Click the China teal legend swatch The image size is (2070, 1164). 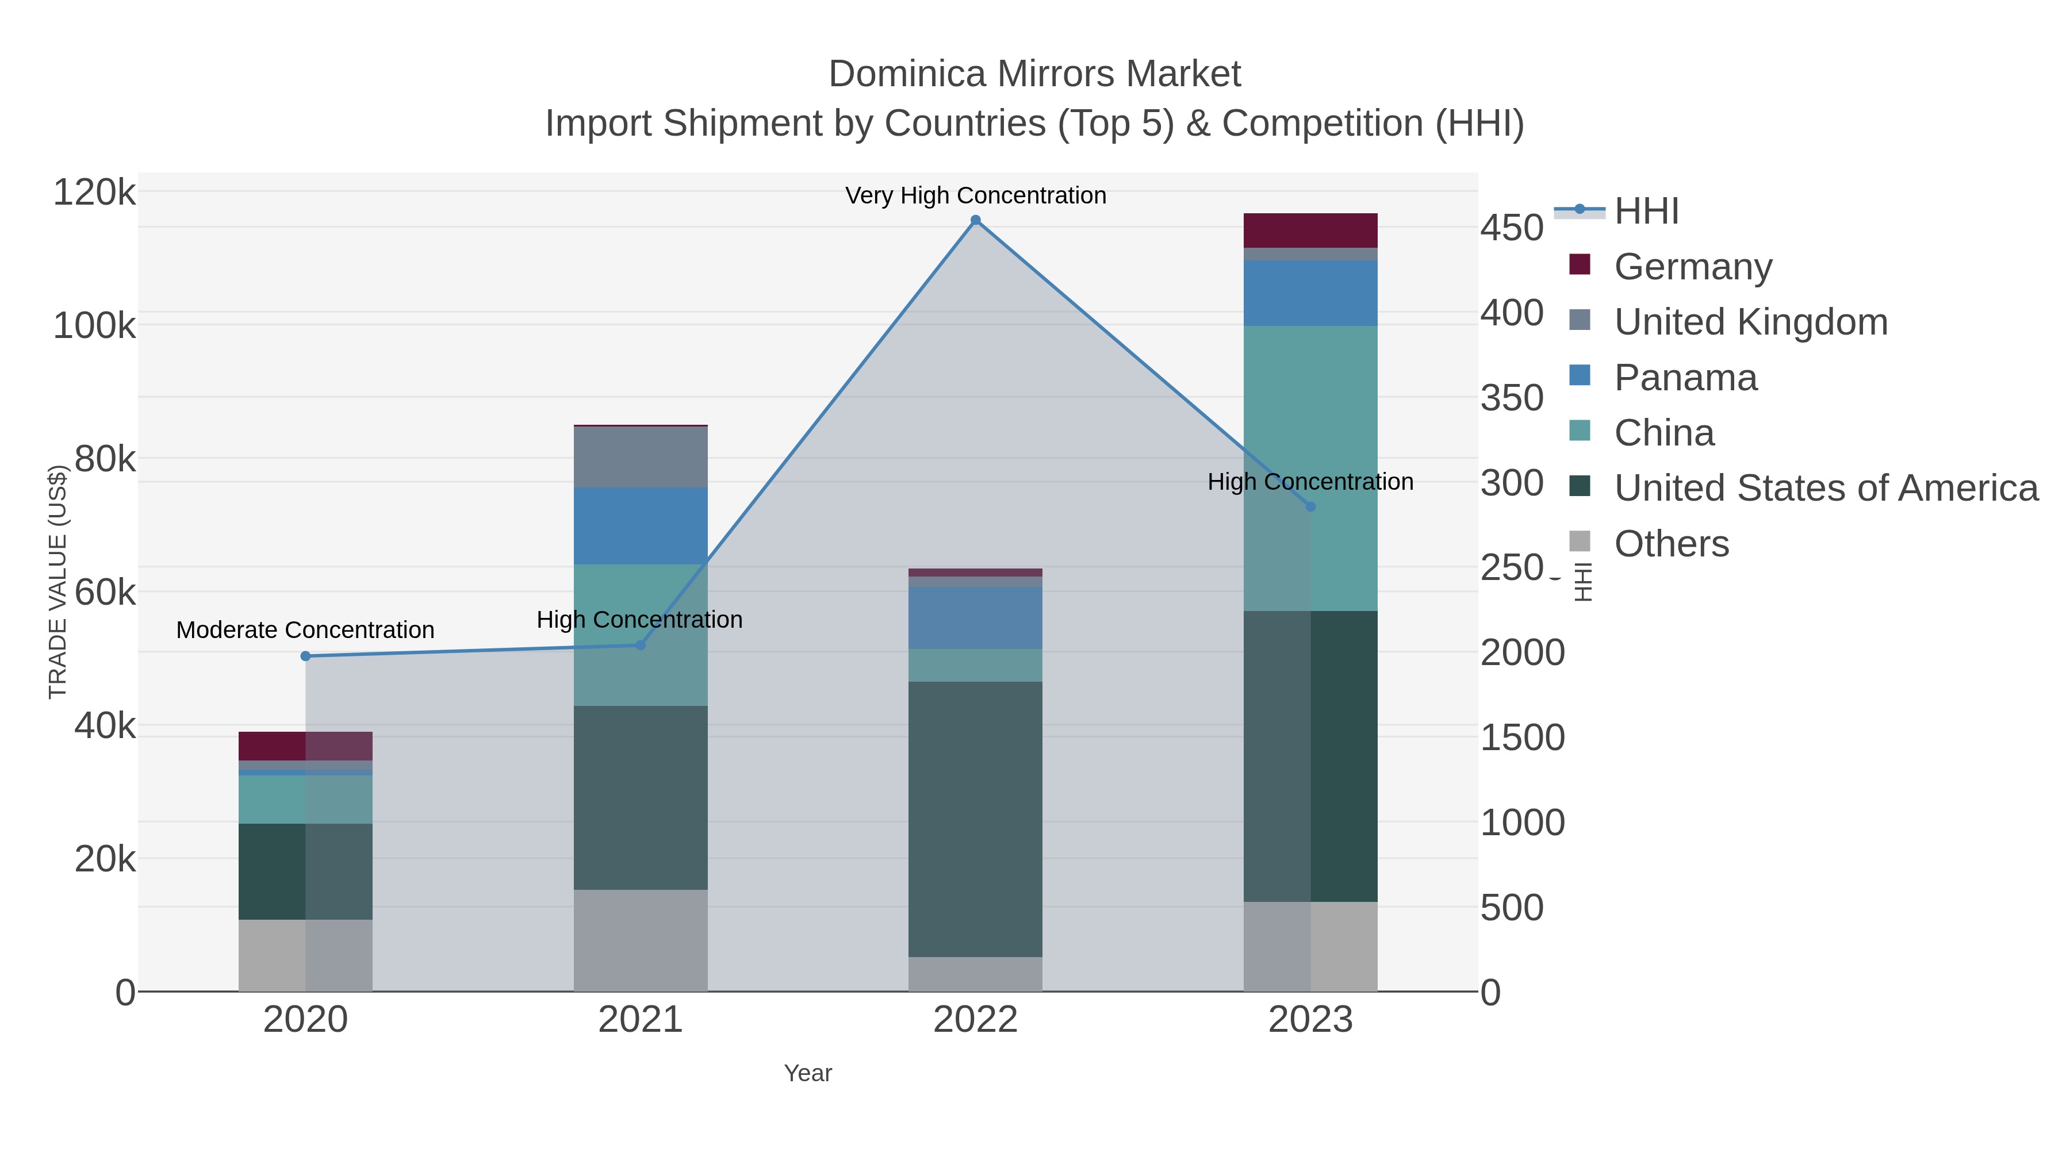(1580, 431)
